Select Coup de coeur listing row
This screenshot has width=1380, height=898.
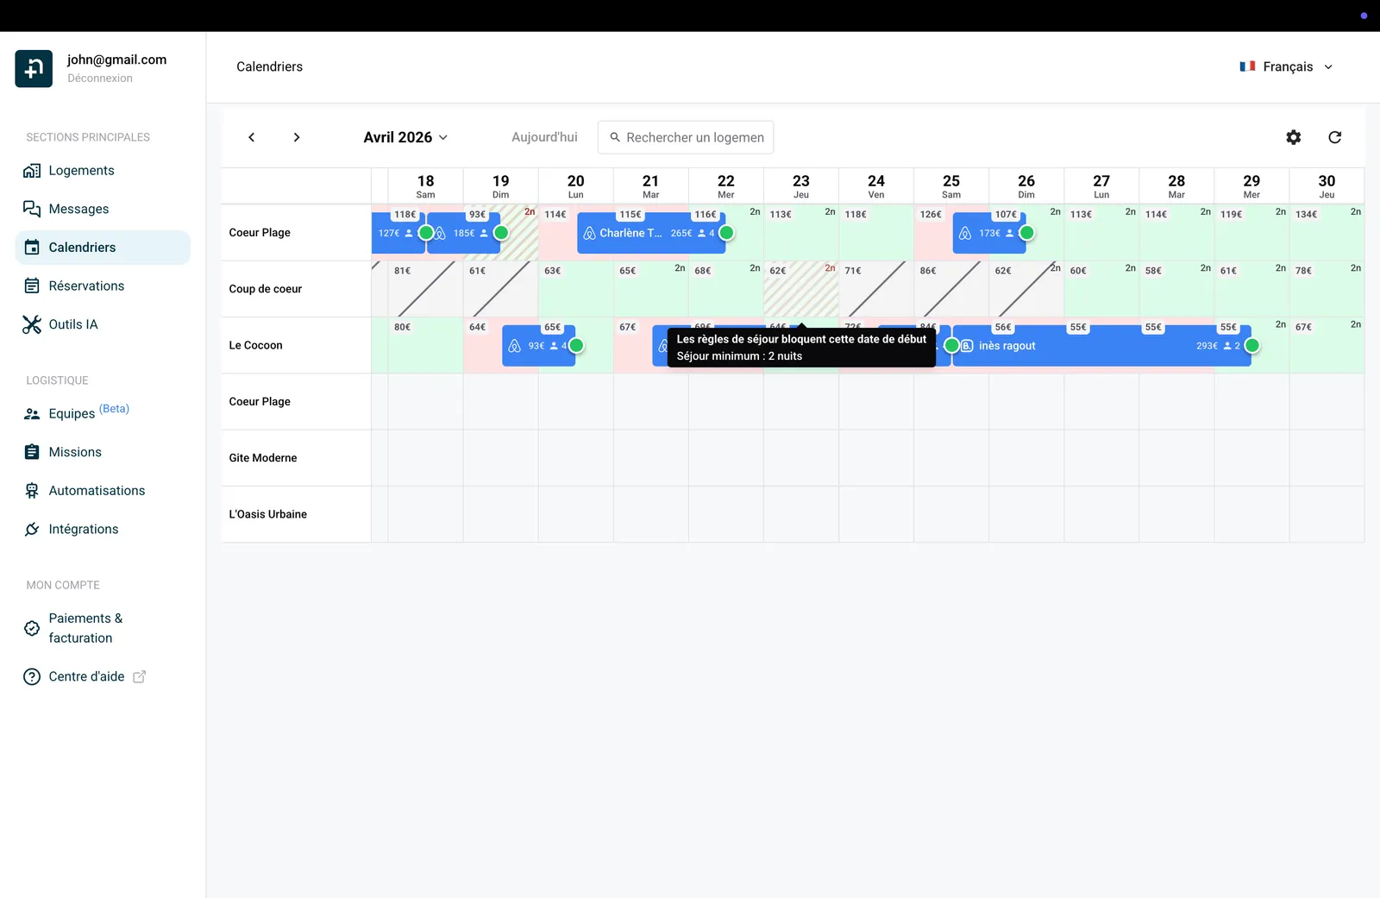tap(296, 289)
